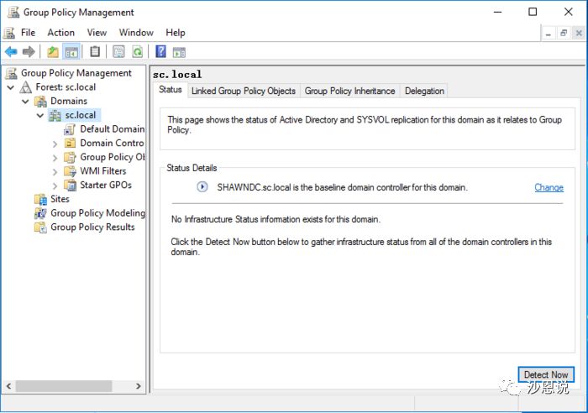588x413 pixels.
Task: Restore the inner MDI child window
Action: pos(564,34)
